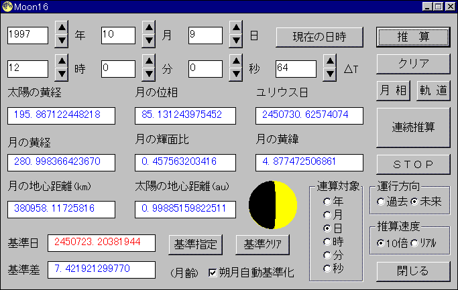Decrease the hour value with down arrow

tap(62, 75)
